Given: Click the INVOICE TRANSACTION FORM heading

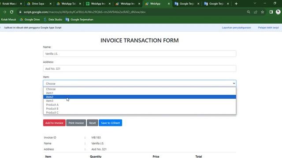Looking at the screenshot, I should 140,40.
